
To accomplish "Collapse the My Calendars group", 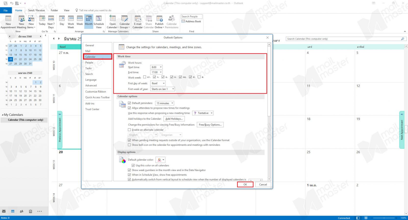I will tap(3, 115).
